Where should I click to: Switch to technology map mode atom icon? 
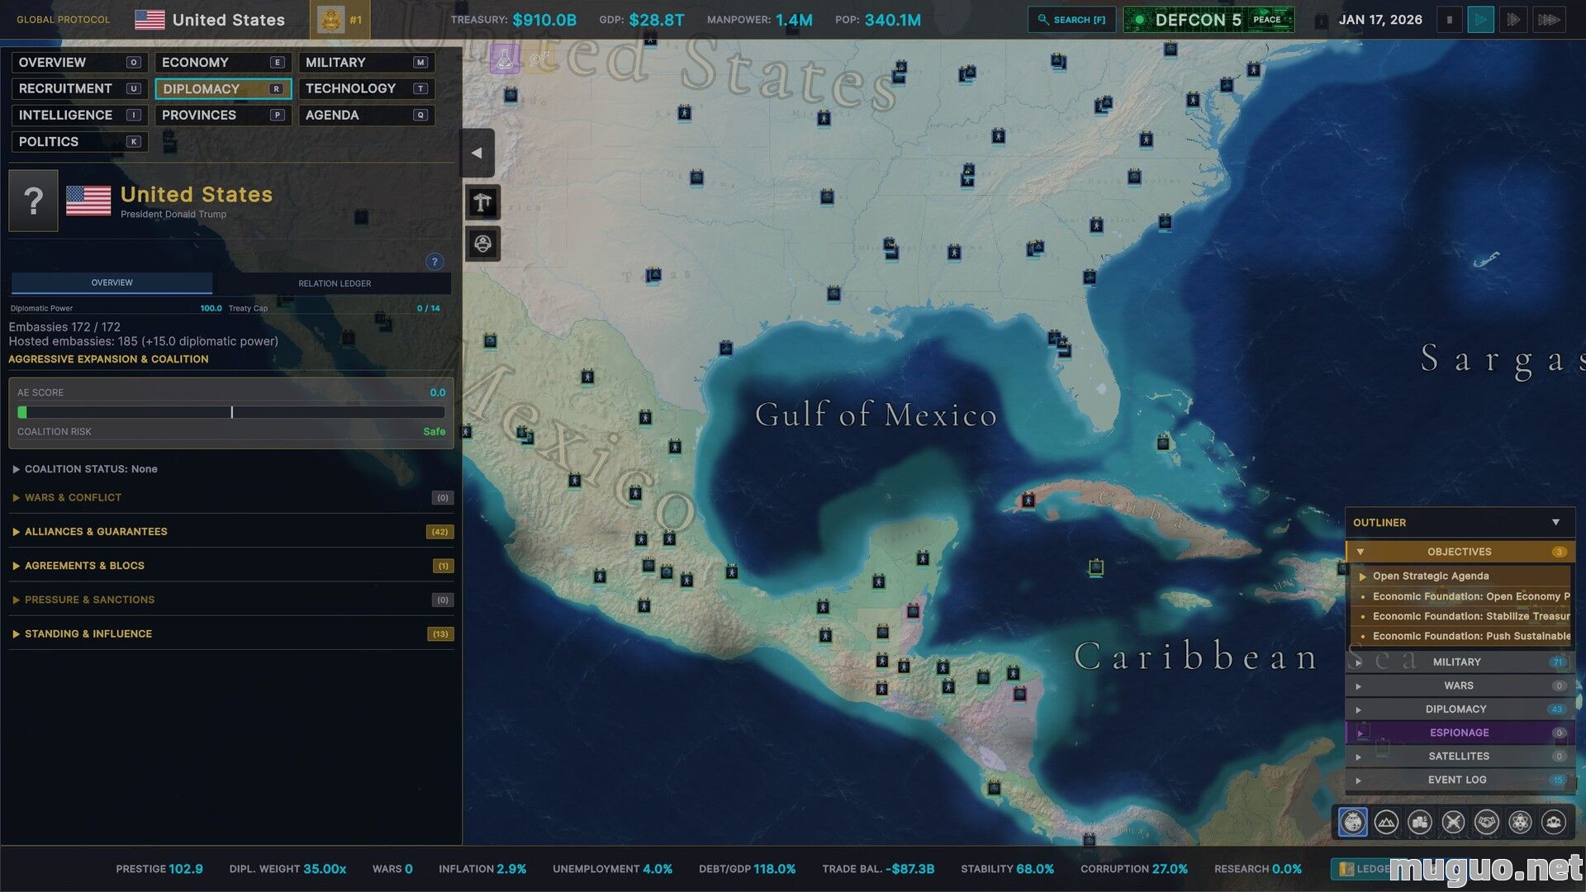click(x=1520, y=823)
